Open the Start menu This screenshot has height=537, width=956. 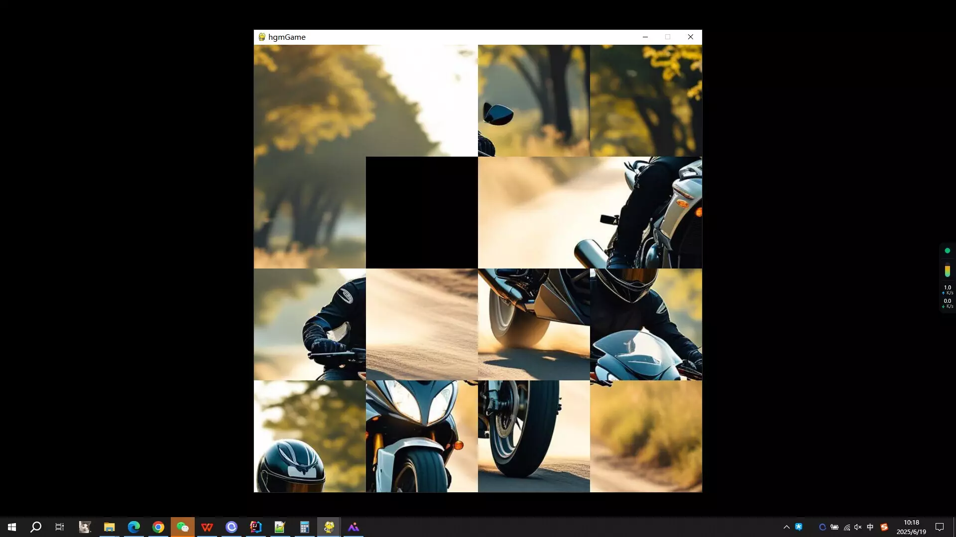(11, 527)
